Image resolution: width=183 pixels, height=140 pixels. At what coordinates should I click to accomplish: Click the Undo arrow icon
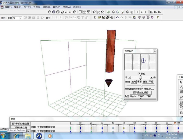[x=117, y=17]
